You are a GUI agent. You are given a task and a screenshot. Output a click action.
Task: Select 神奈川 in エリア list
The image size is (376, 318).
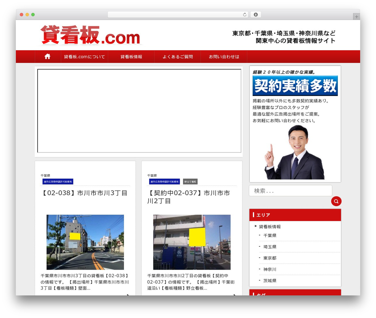coord(270,269)
